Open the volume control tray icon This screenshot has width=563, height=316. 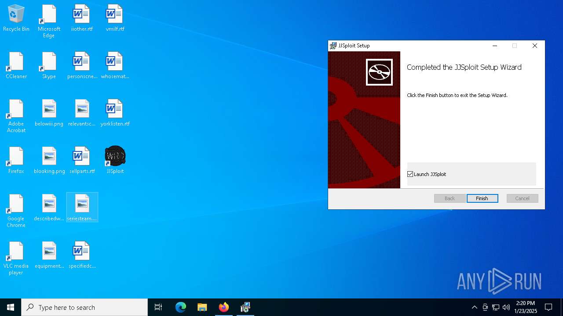pyautogui.click(x=506, y=307)
